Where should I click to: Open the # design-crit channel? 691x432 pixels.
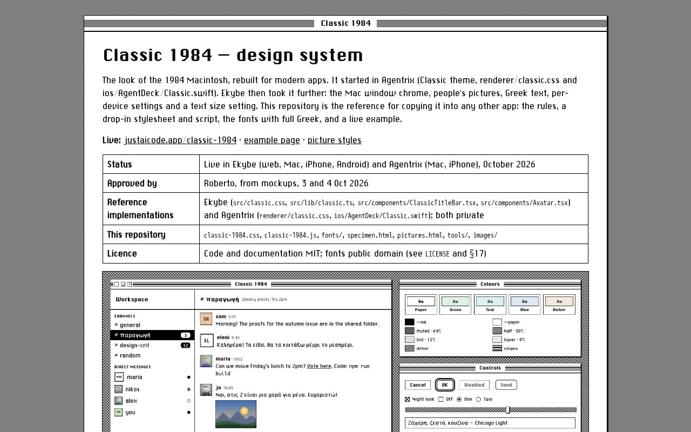152,346
